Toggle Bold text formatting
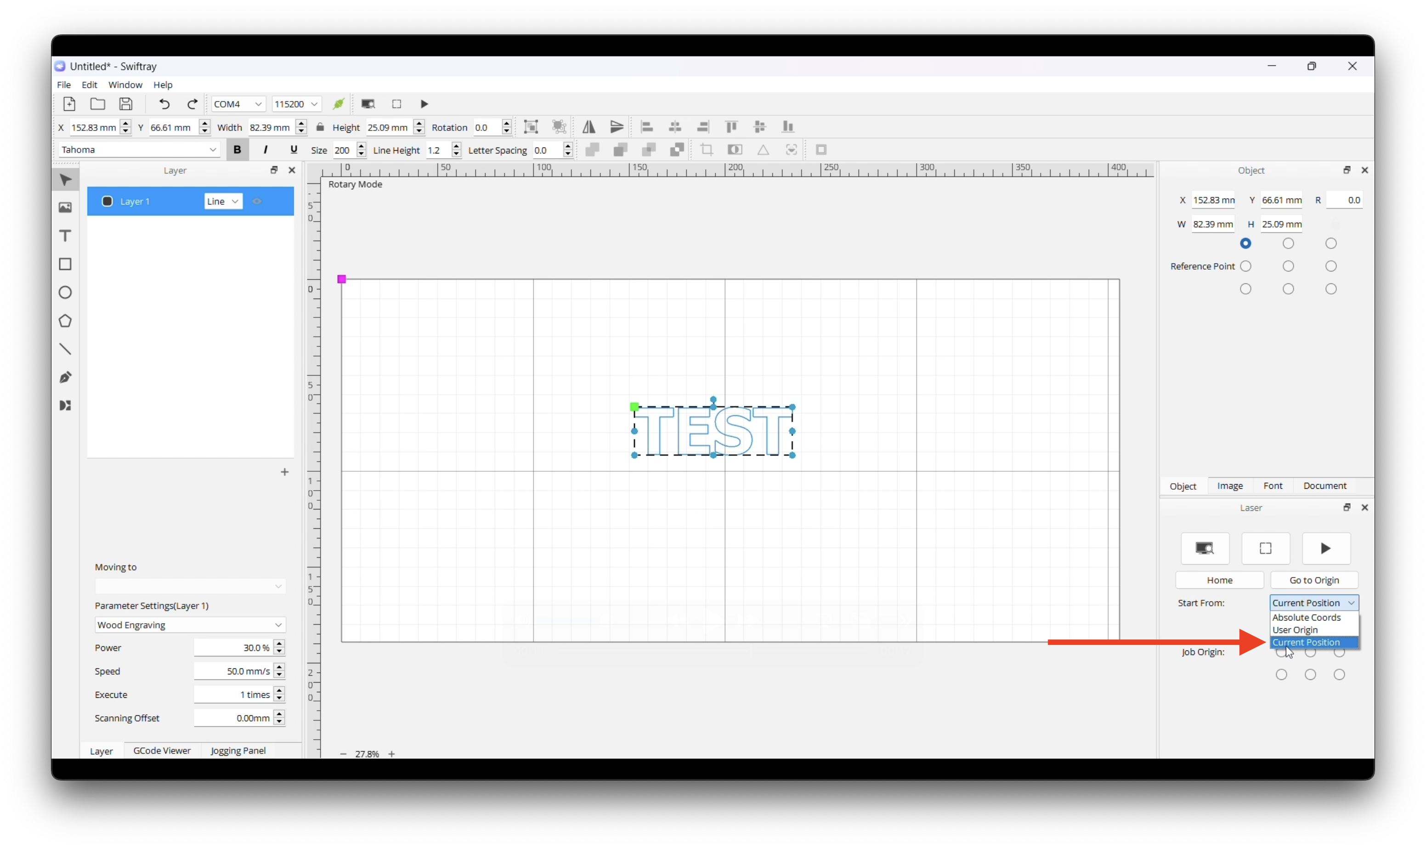The image size is (1426, 848). click(237, 150)
